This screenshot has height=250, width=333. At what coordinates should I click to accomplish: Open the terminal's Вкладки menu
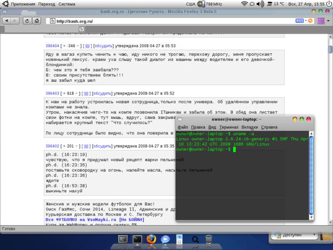250,127
